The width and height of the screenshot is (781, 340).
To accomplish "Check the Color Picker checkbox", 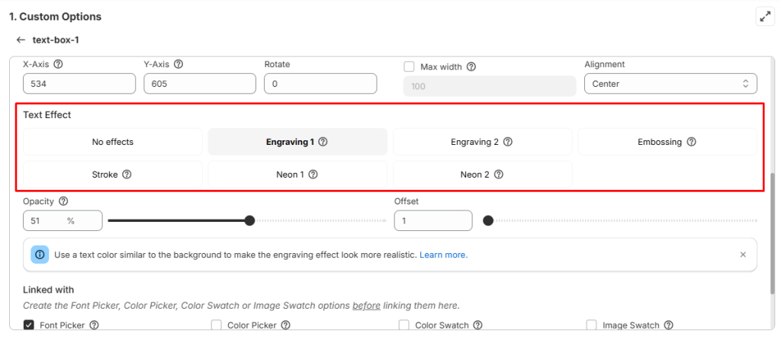I will (217, 326).
